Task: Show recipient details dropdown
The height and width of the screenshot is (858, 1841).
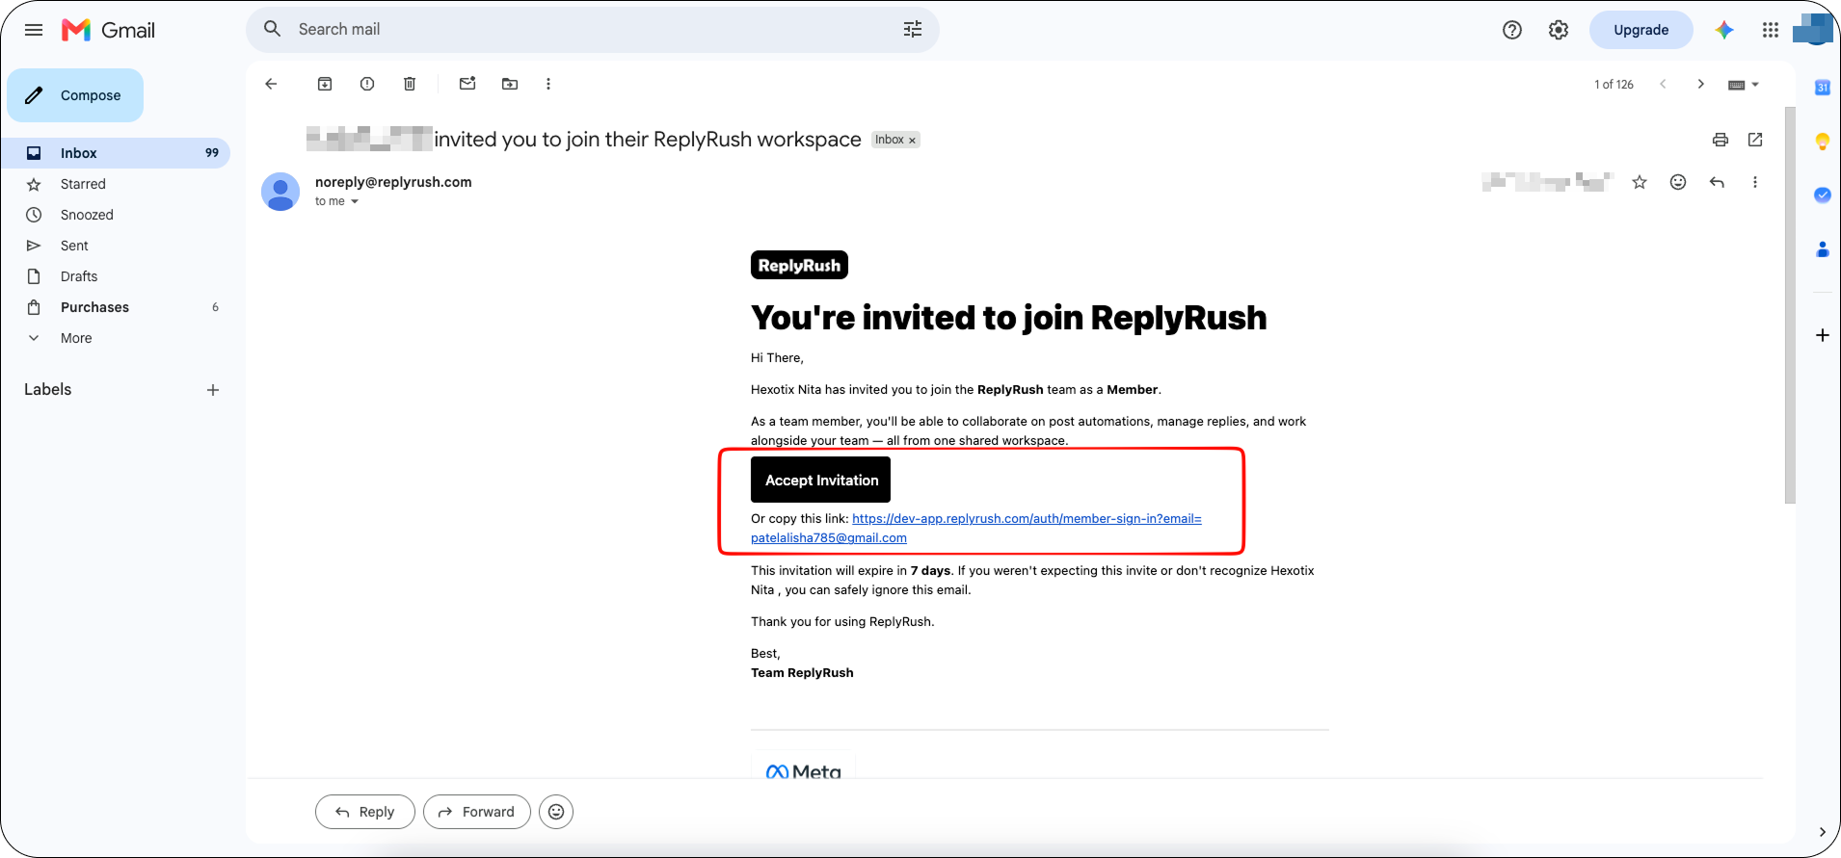Action: point(355,201)
